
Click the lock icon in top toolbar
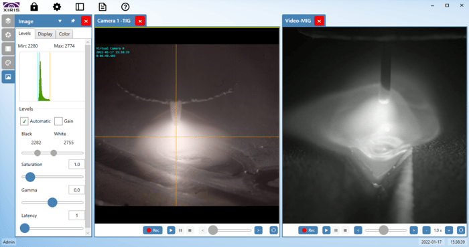34,7
